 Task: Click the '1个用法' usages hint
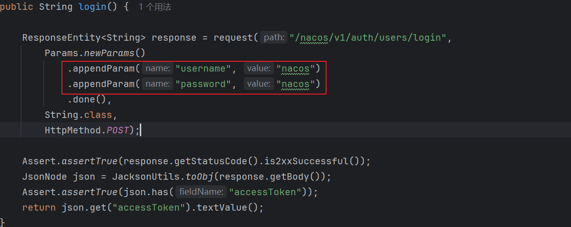[x=155, y=7]
